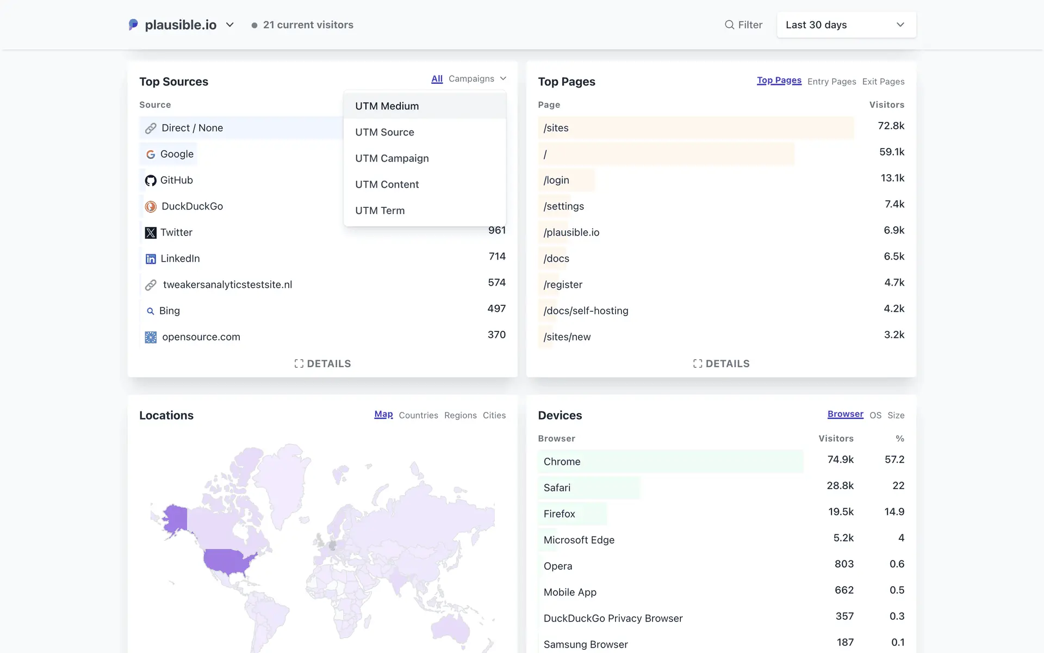
Task: Click the Twitter X source icon
Action: [151, 233]
